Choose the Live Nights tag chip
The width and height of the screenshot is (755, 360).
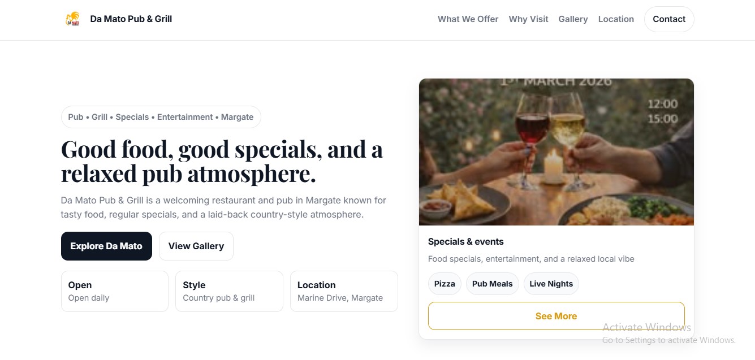pos(551,284)
